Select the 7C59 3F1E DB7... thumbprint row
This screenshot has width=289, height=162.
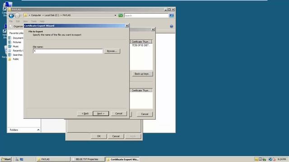pos(141,45)
